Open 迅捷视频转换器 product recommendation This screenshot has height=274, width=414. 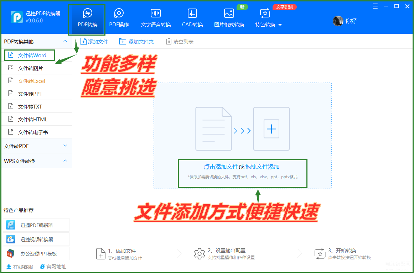[x=36, y=239]
